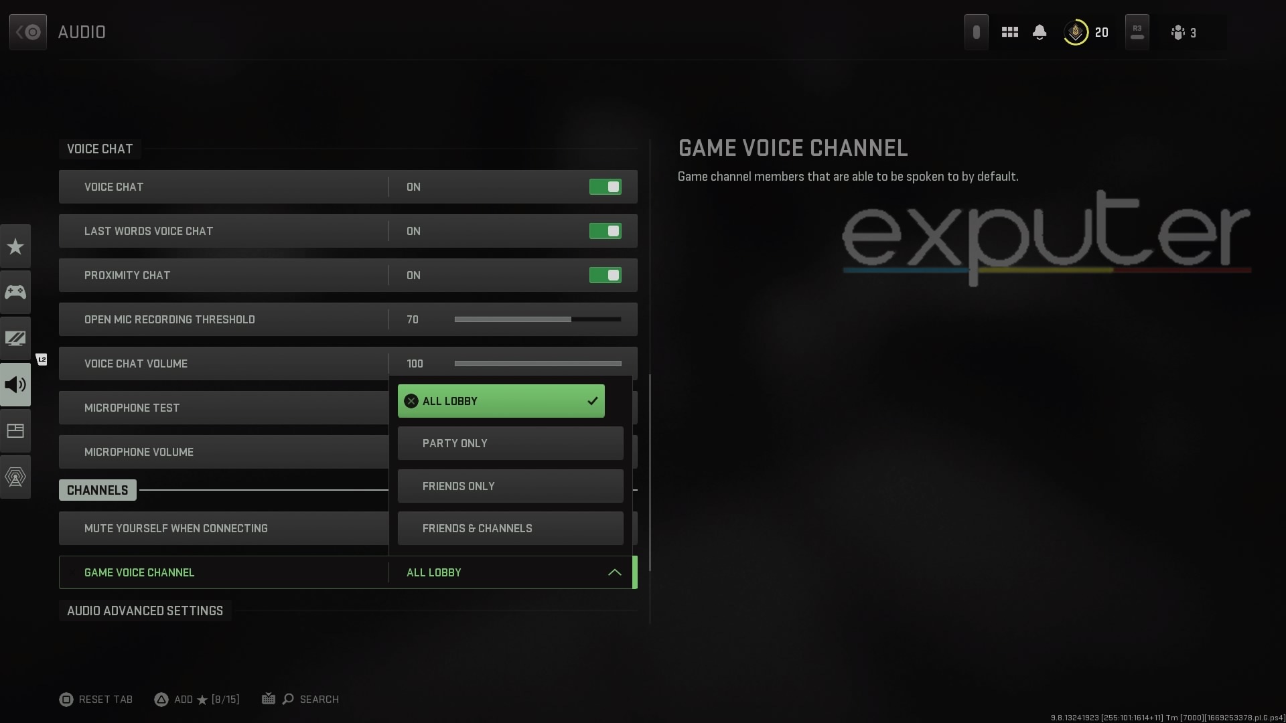The width and height of the screenshot is (1286, 723).
Task: Select the All Lobby menu option
Action: (x=501, y=401)
